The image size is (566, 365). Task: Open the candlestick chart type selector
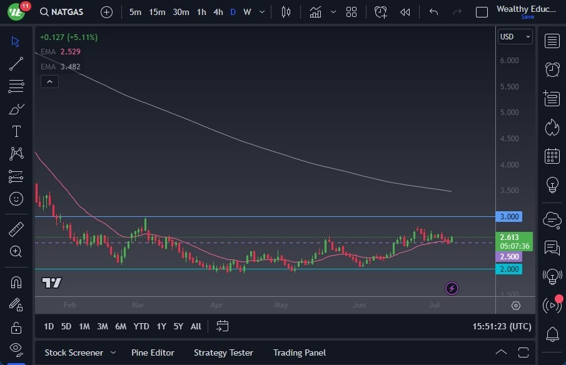click(286, 12)
